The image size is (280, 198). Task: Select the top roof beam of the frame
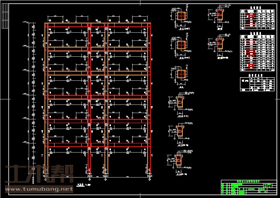[97, 24]
